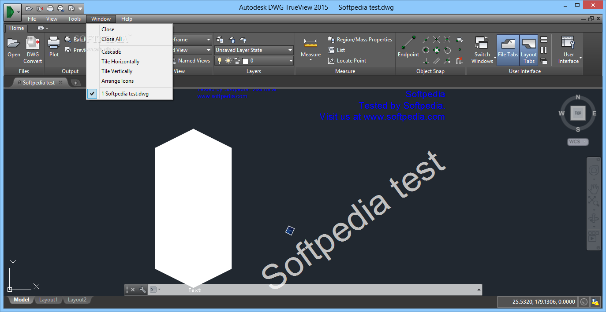Toggle Intersection object snap icon

coord(437,40)
